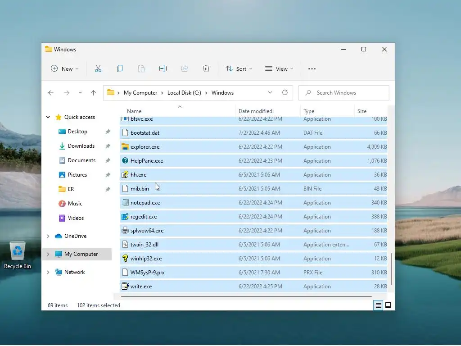Click the horizontal scrollbar below files

246,296
